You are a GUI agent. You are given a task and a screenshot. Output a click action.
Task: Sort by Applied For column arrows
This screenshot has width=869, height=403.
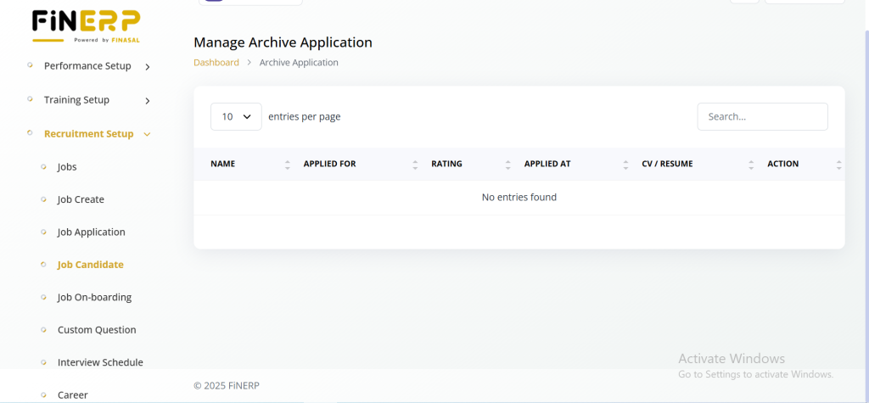(415, 165)
